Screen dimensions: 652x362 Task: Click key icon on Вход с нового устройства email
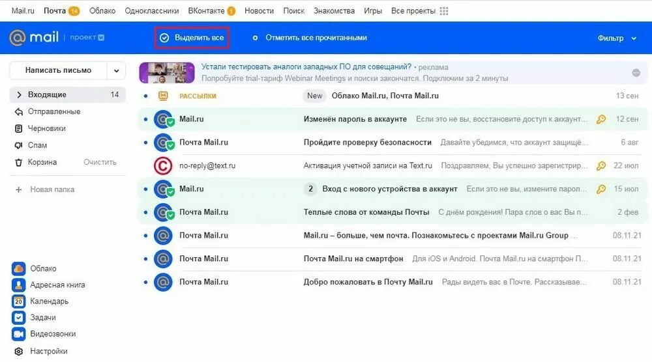click(601, 189)
